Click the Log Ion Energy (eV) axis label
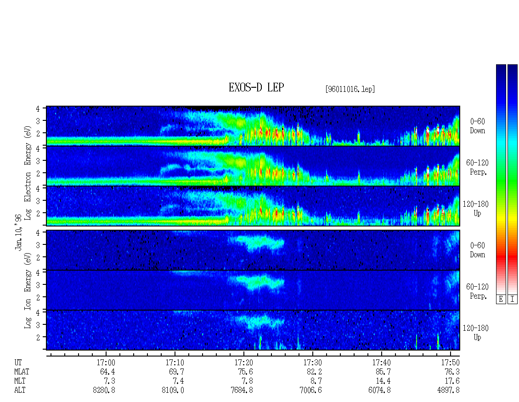Image resolution: width=519 pixels, height=402 pixels. [28, 290]
